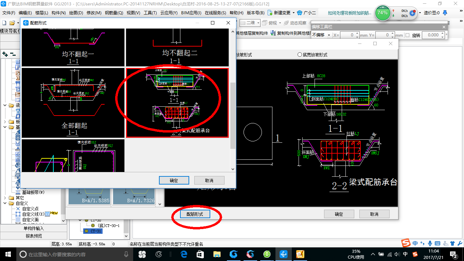This screenshot has height=261, width=464.
Task: Open 编辑(E) menu
Action: pyautogui.click(x=25, y=13)
